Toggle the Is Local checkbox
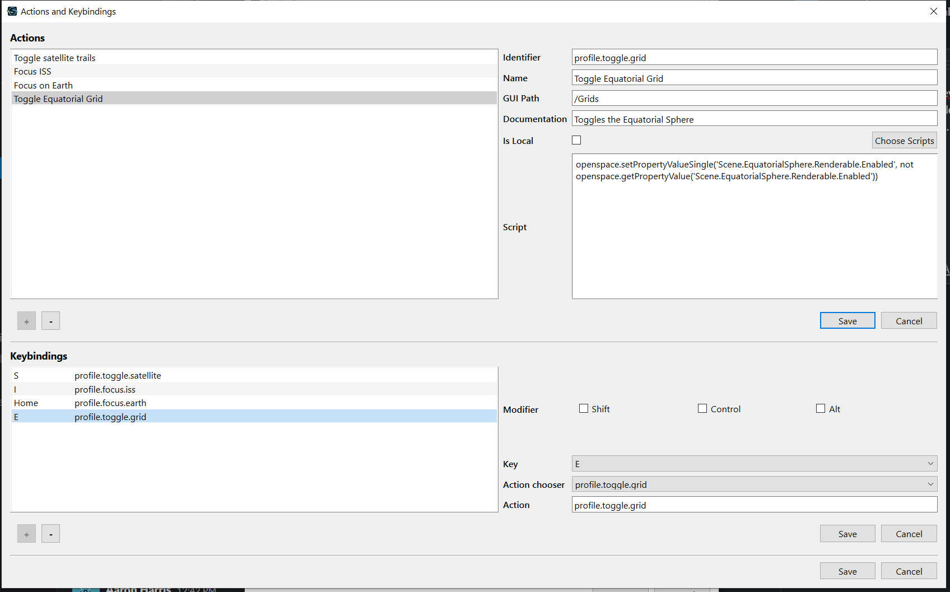Image resolution: width=950 pixels, height=592 pixels. 576,140
